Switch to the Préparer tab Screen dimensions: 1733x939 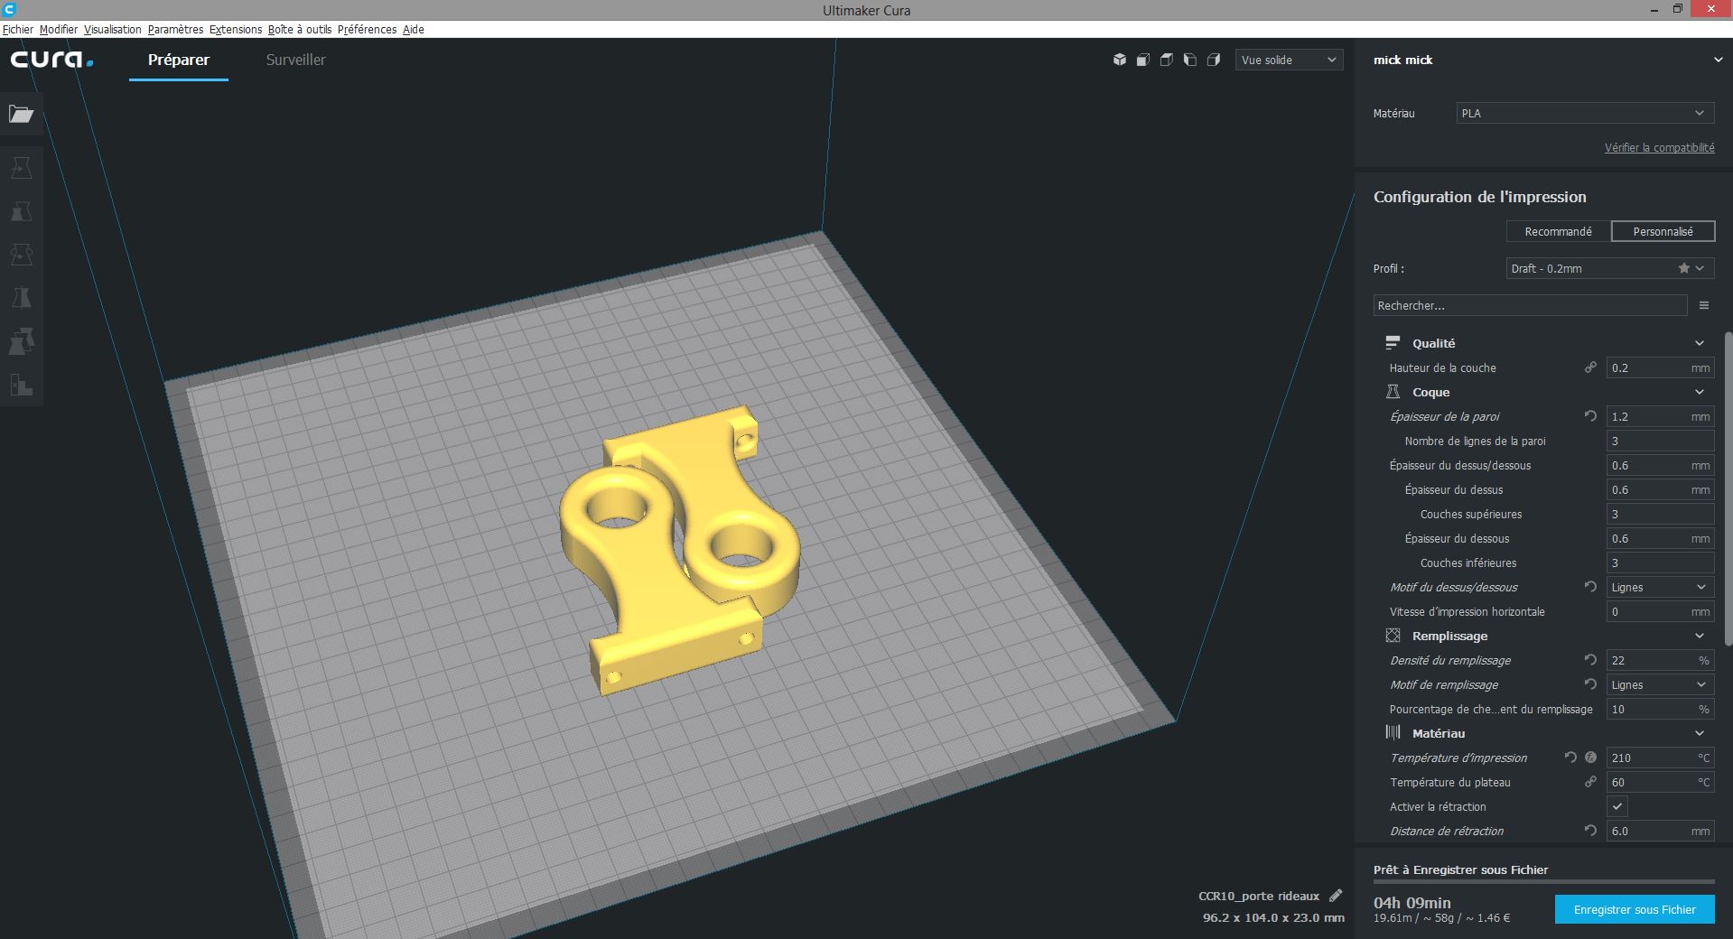coord(179,60)
